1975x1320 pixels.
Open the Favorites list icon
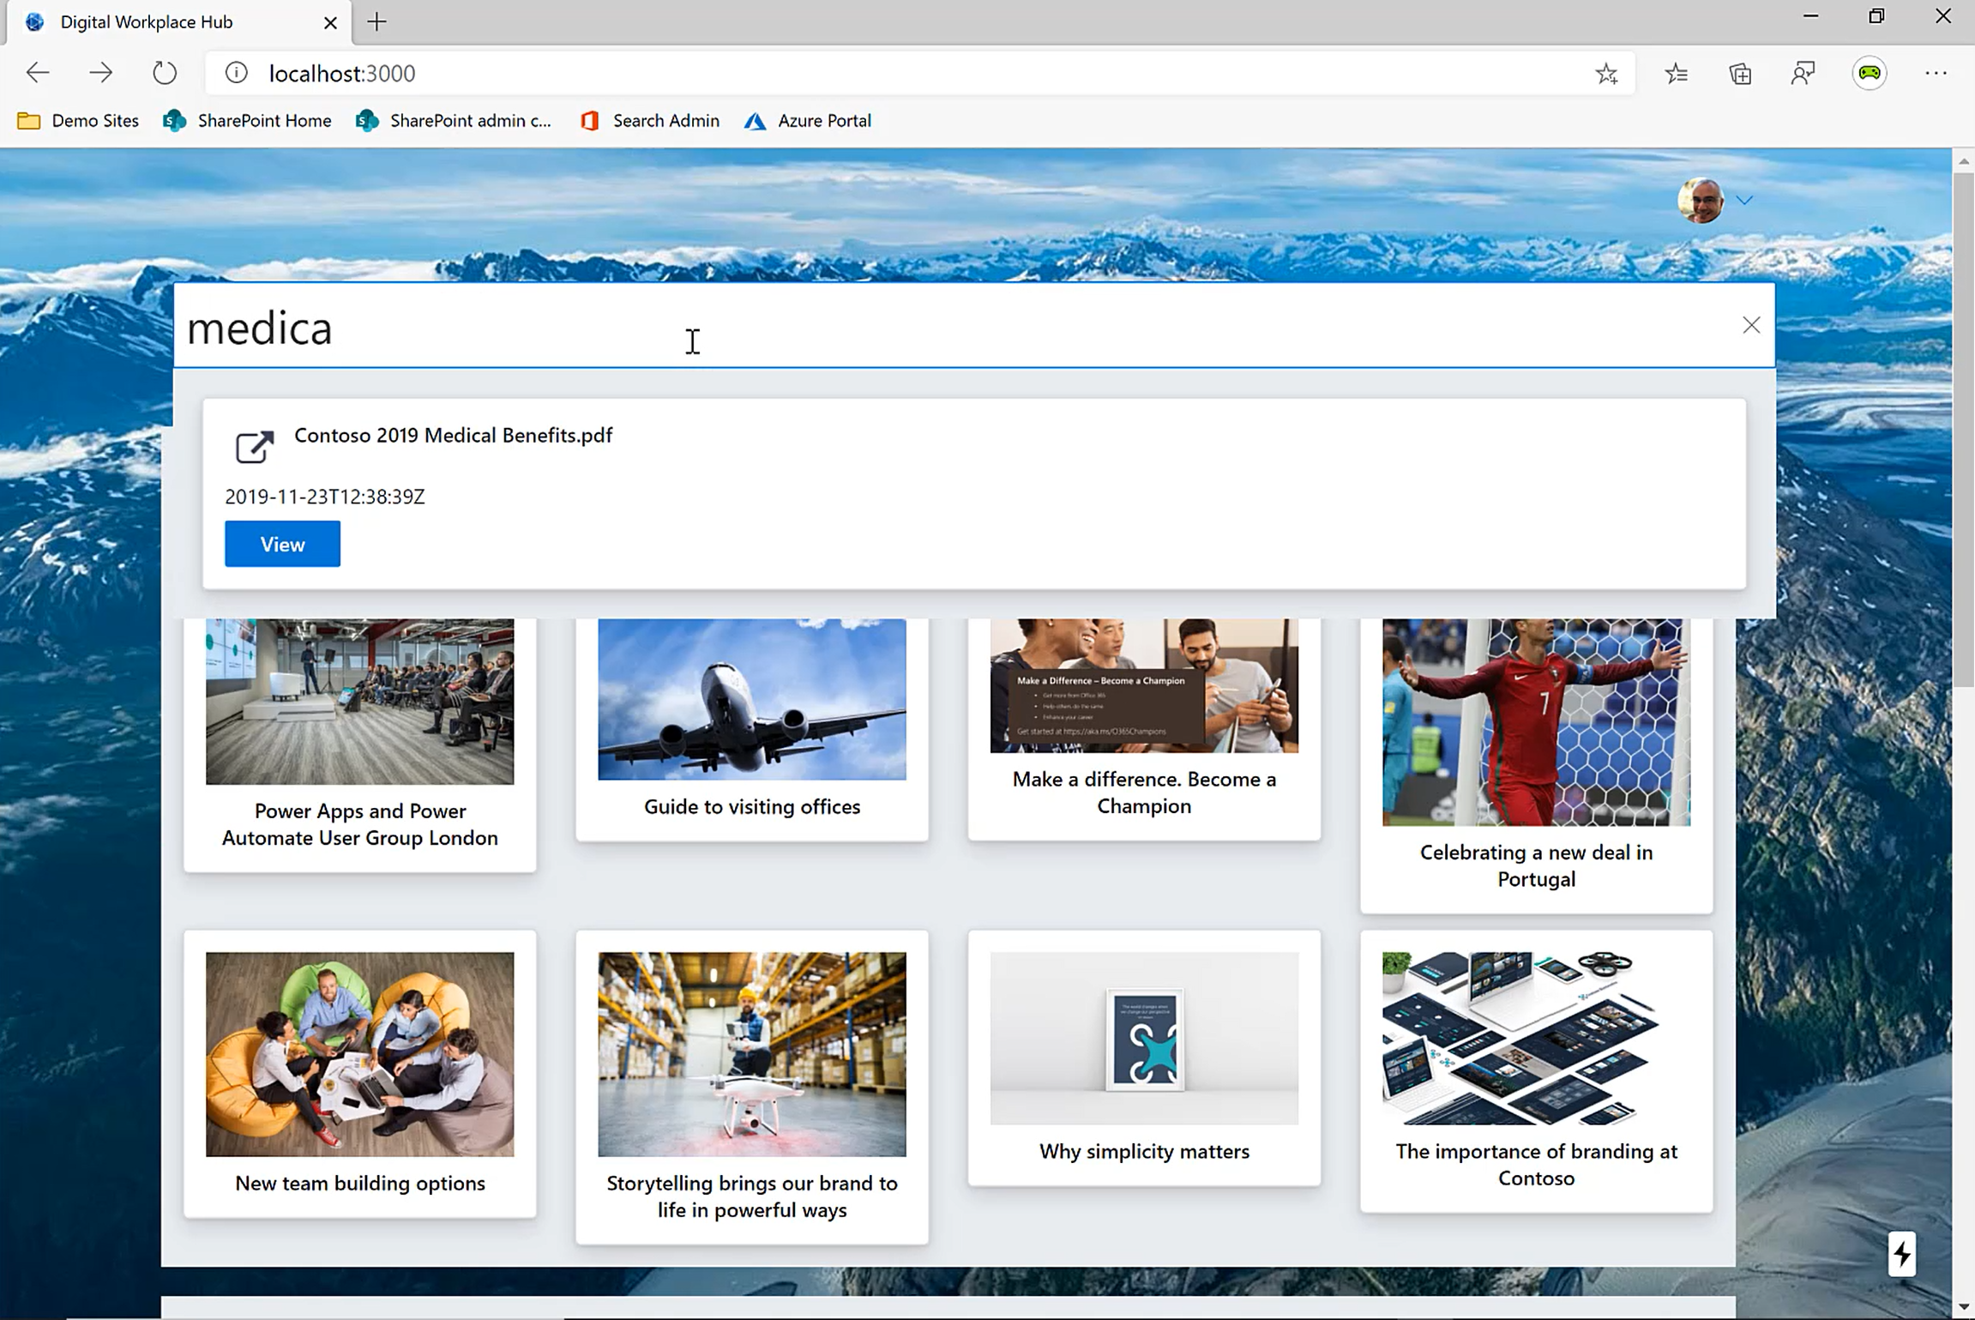pos(1676,74)
